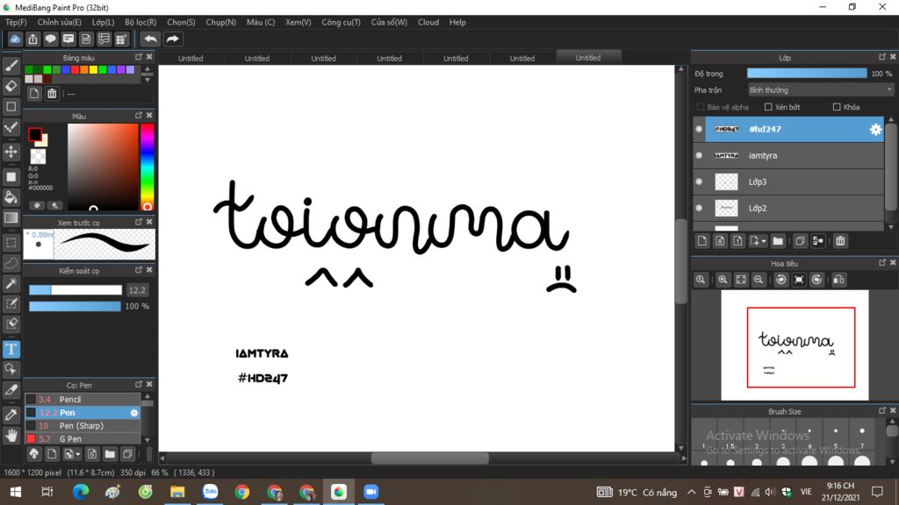Select the iamtyra layer
Image resolution: width=899 pixels, height=505 pixels.
[794, 155]
